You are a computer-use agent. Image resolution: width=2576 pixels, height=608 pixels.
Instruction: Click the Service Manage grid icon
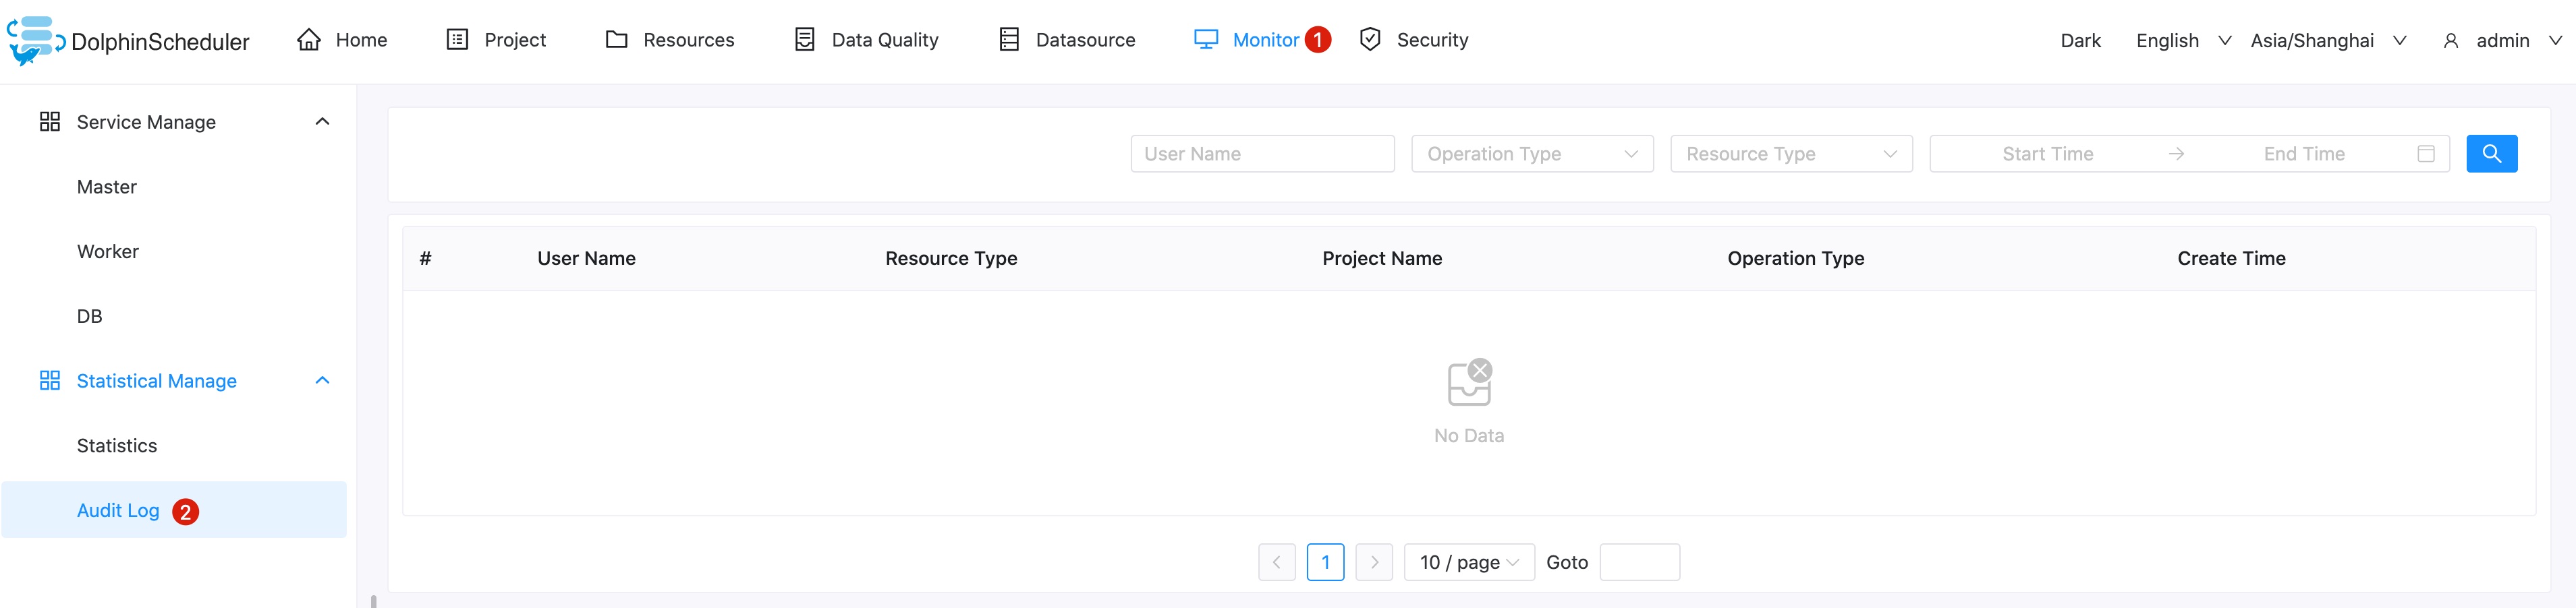tap(49, 121)
